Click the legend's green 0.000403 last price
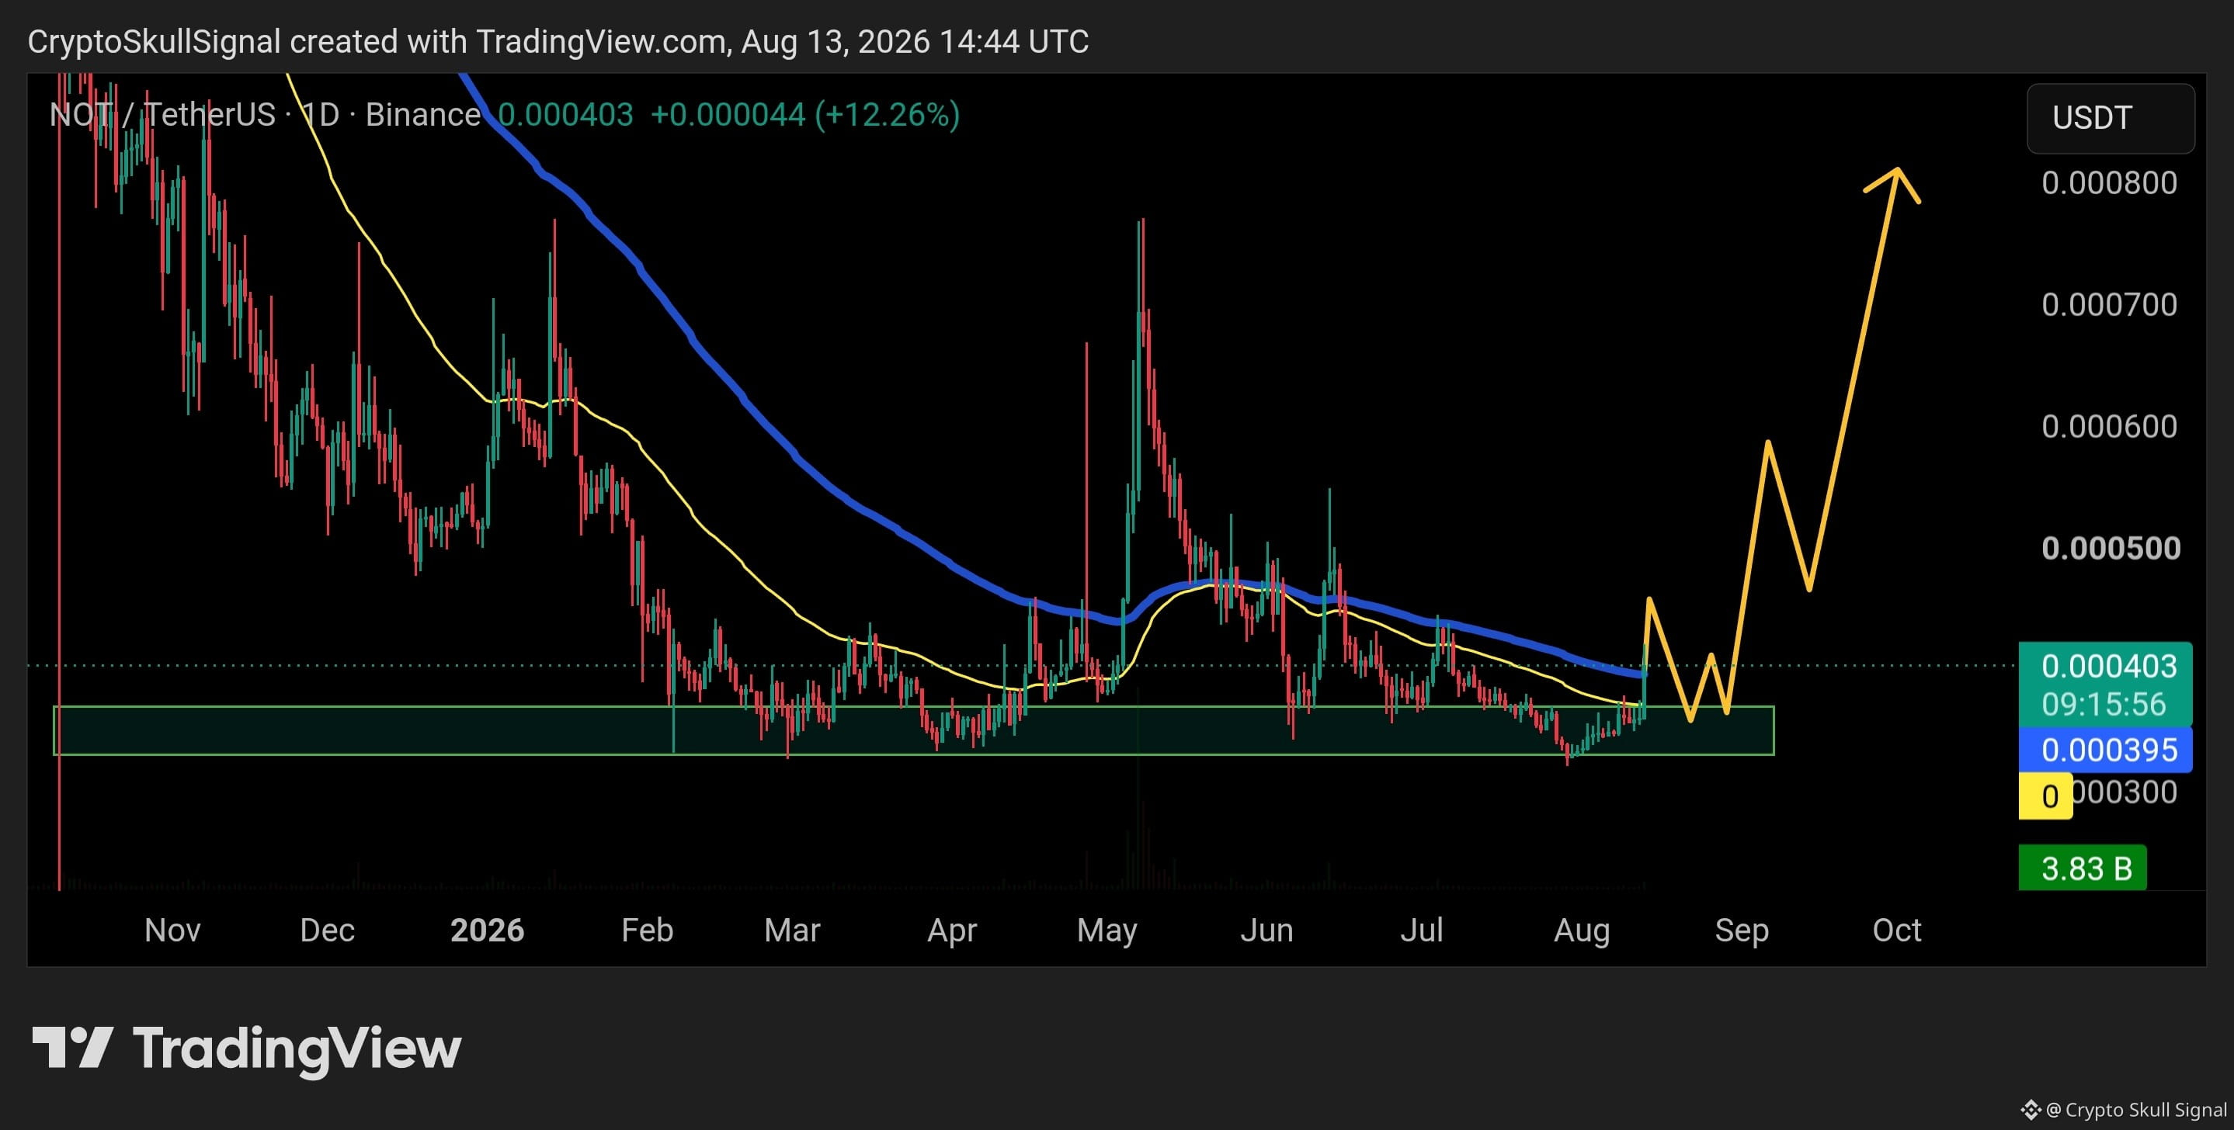This screenshot has height=1130, width=2234. (x=565, y=114)
